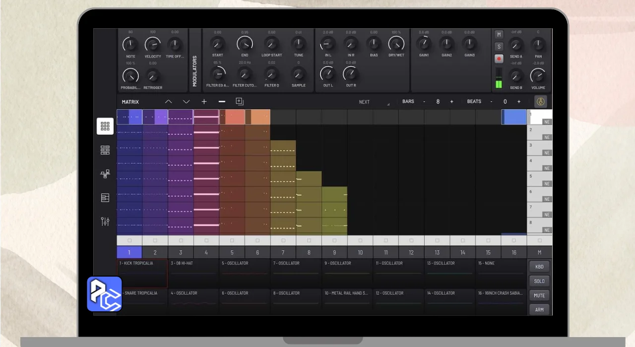Click the ARM button

[539, 310]
